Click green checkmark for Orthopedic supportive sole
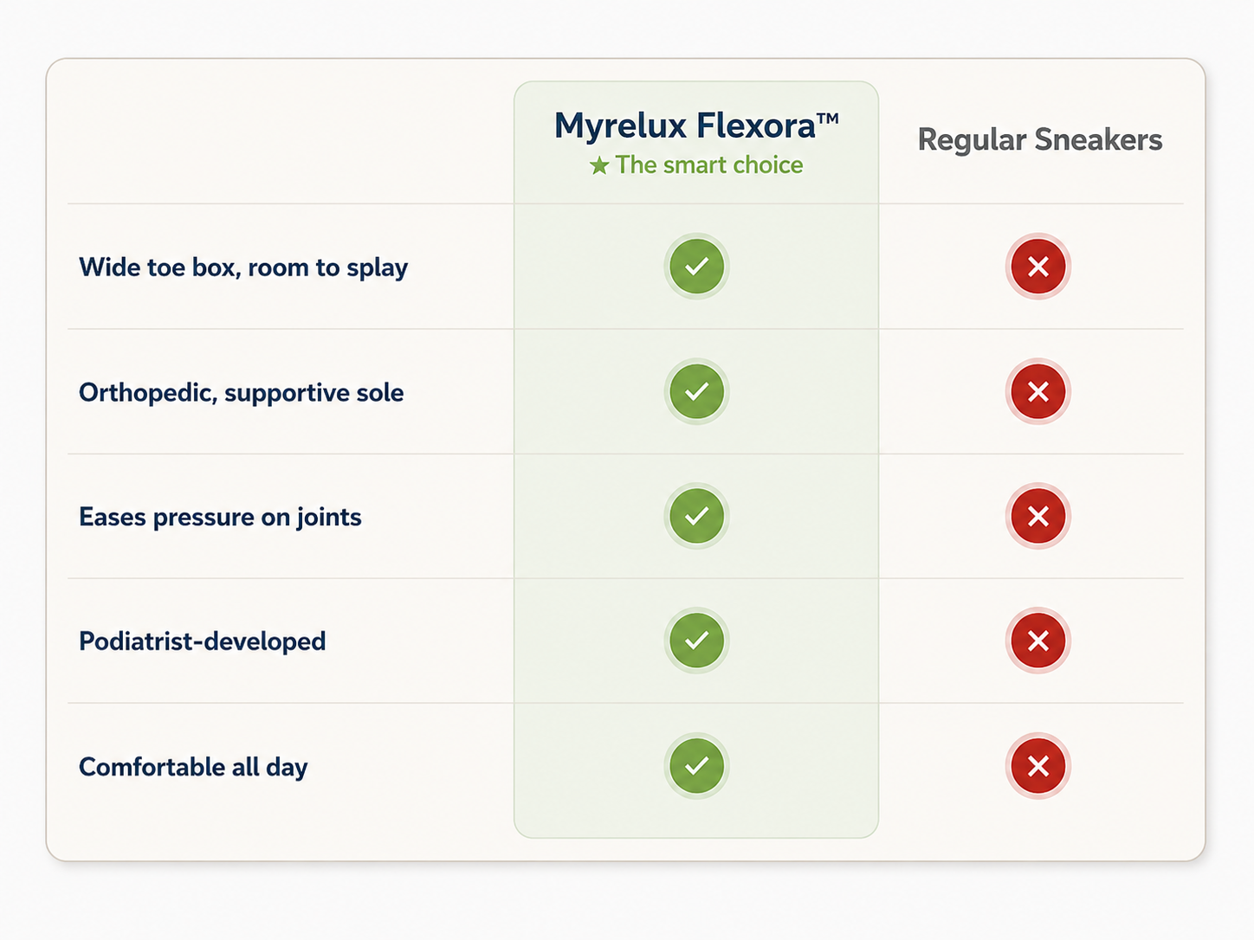This screenshot has height=940, width=1254. click(696, 391)
